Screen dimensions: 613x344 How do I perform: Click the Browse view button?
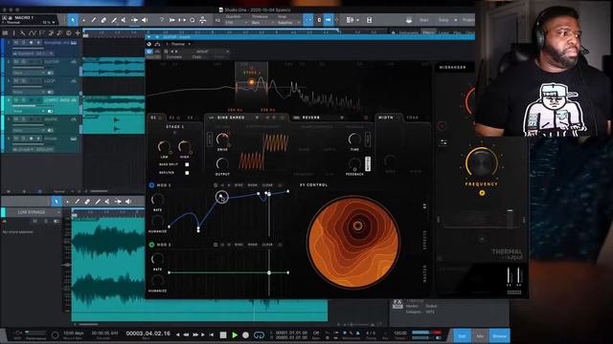[499, 335]
